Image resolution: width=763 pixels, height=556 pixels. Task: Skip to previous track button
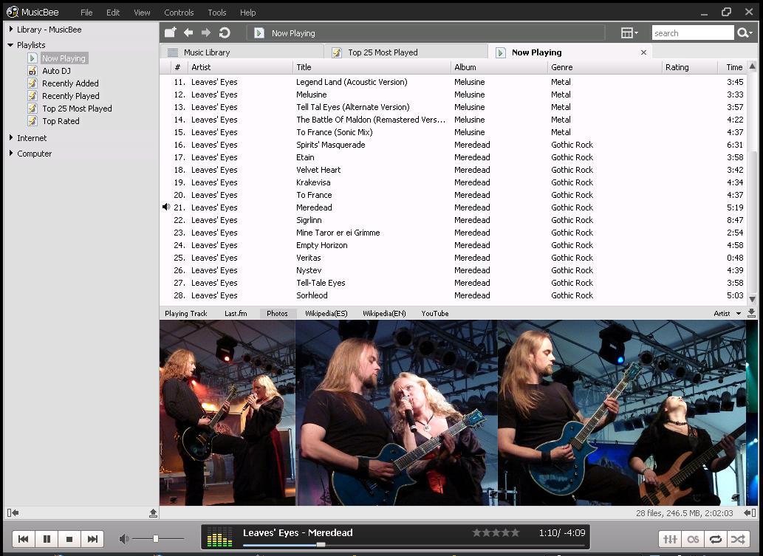coord(23,538)
